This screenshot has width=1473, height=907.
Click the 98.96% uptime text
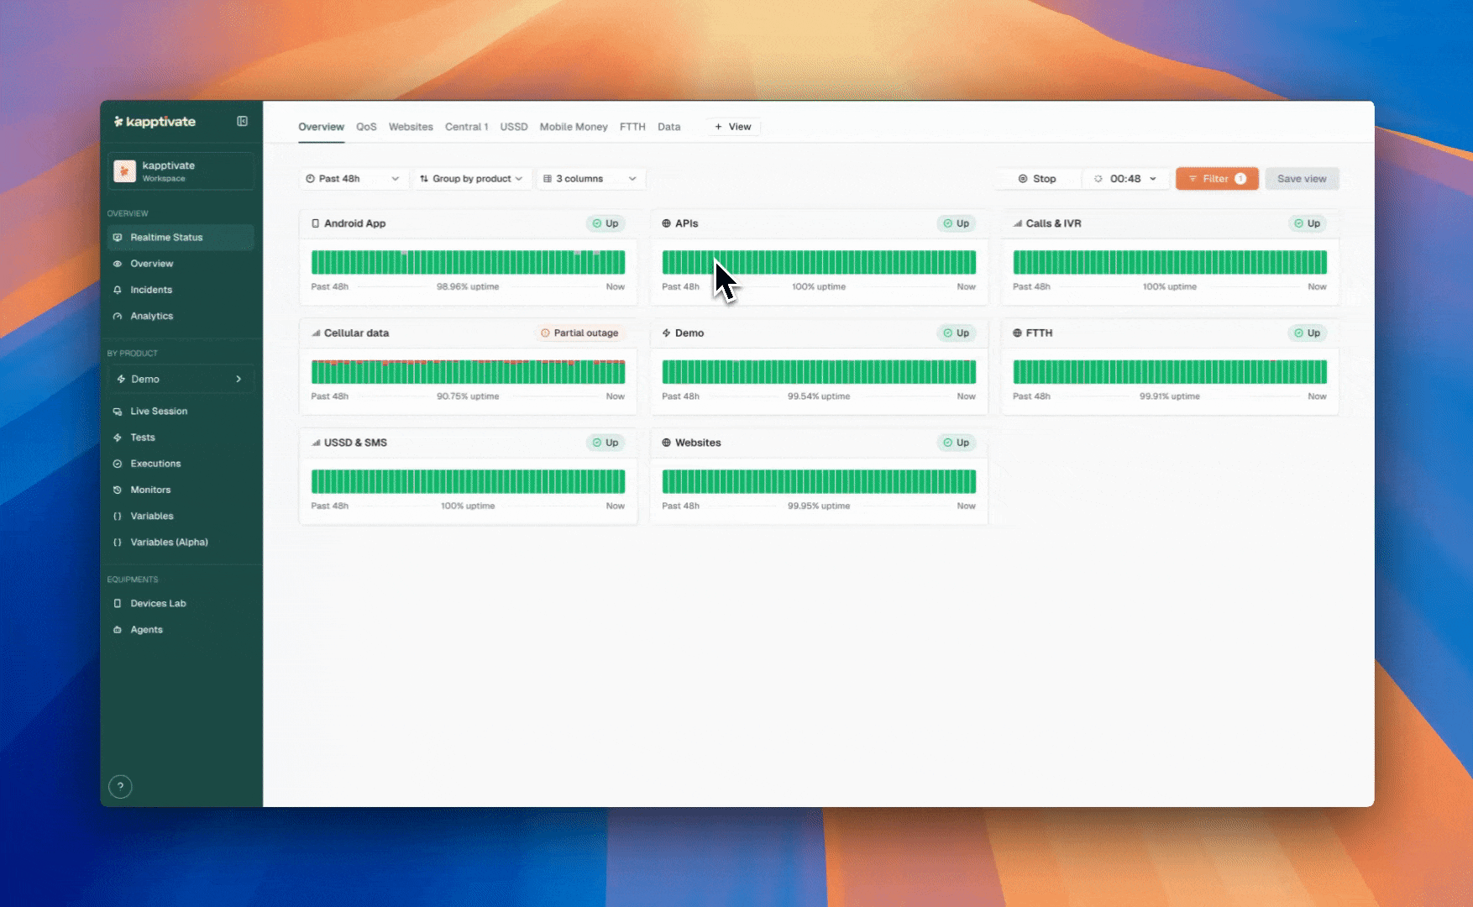pos(468,286)
